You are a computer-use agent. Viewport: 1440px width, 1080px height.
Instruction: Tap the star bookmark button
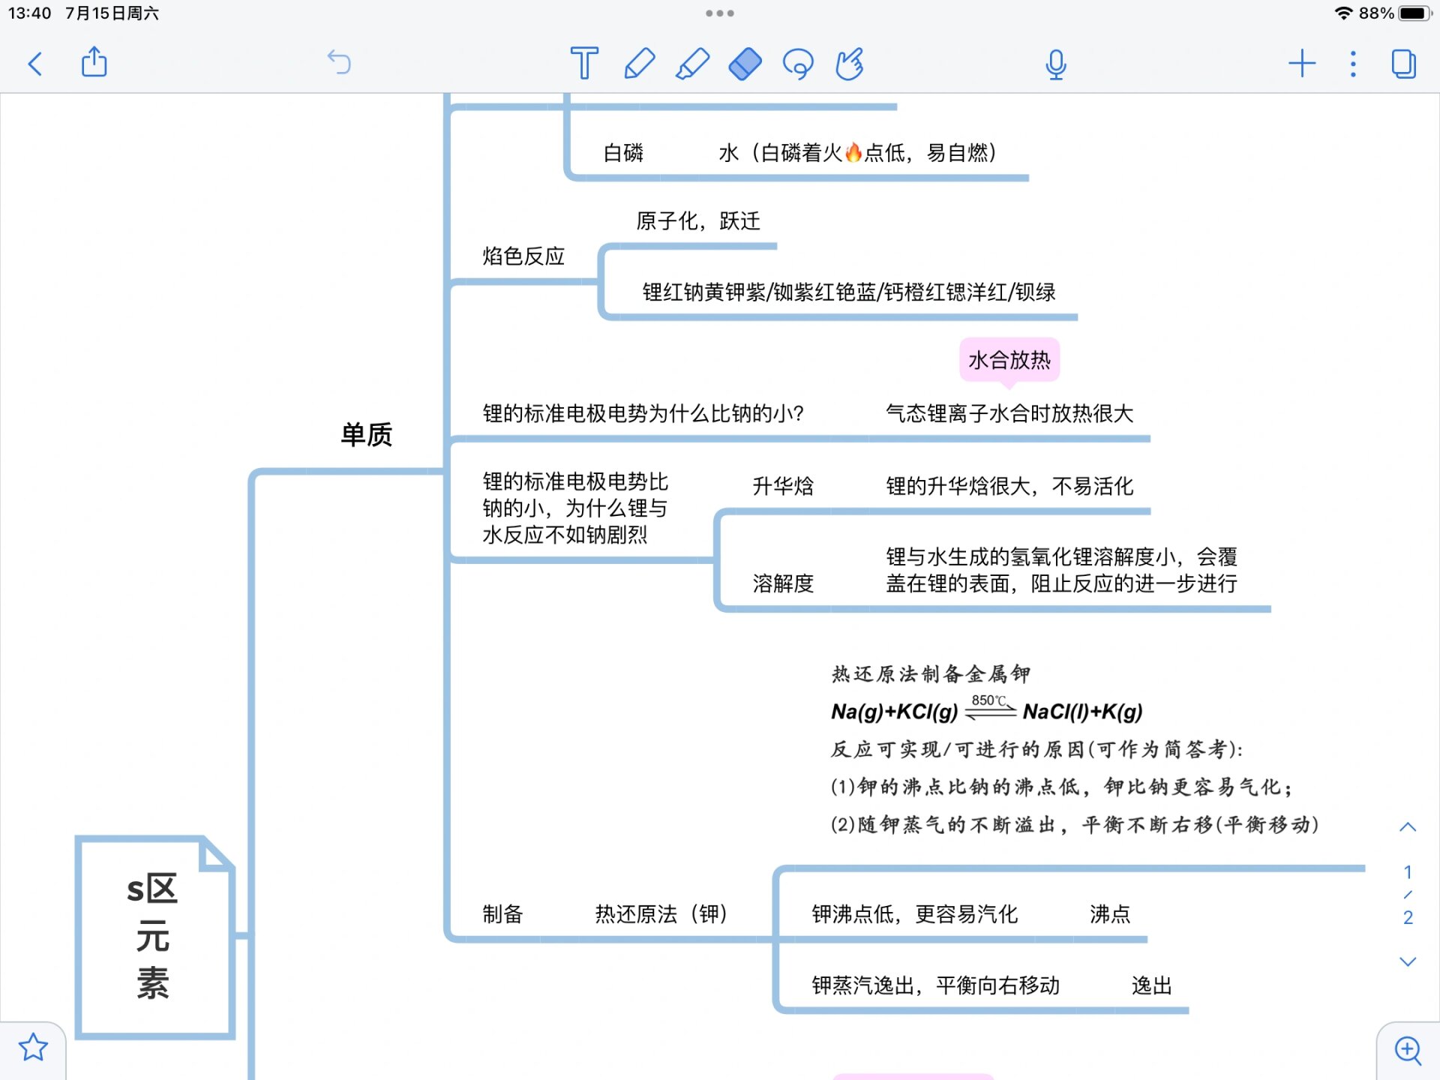tap(33, 1048)
